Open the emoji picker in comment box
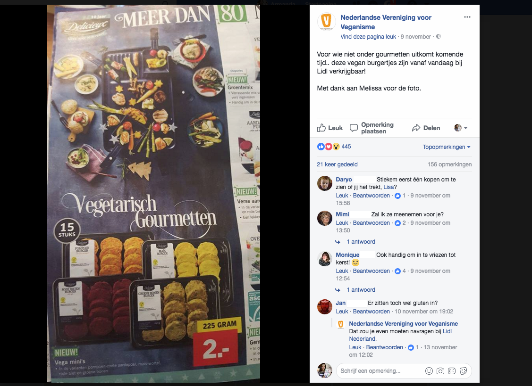 pyautogui.click(x=429, y=371)
